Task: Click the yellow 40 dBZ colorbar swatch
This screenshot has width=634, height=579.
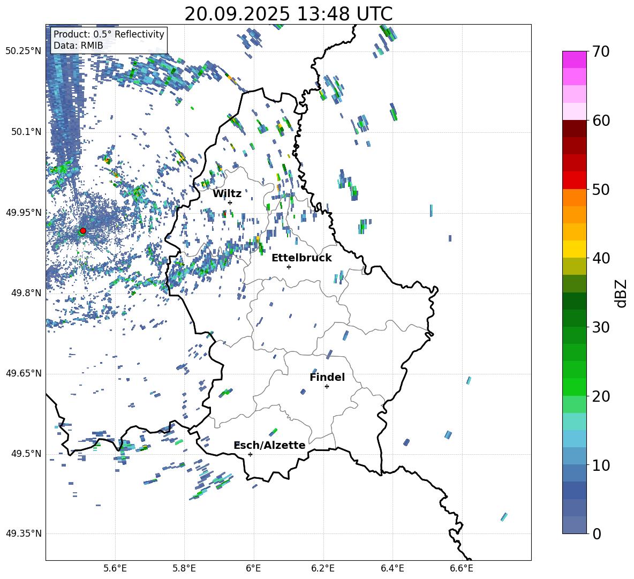Action: (x=574, y=249)
